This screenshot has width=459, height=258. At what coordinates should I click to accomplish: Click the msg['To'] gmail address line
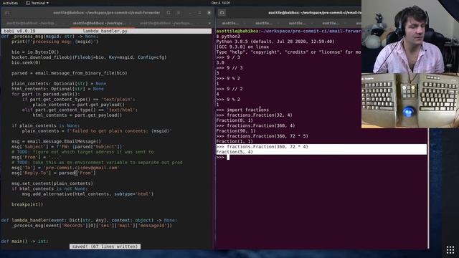[x=65, y=168]
